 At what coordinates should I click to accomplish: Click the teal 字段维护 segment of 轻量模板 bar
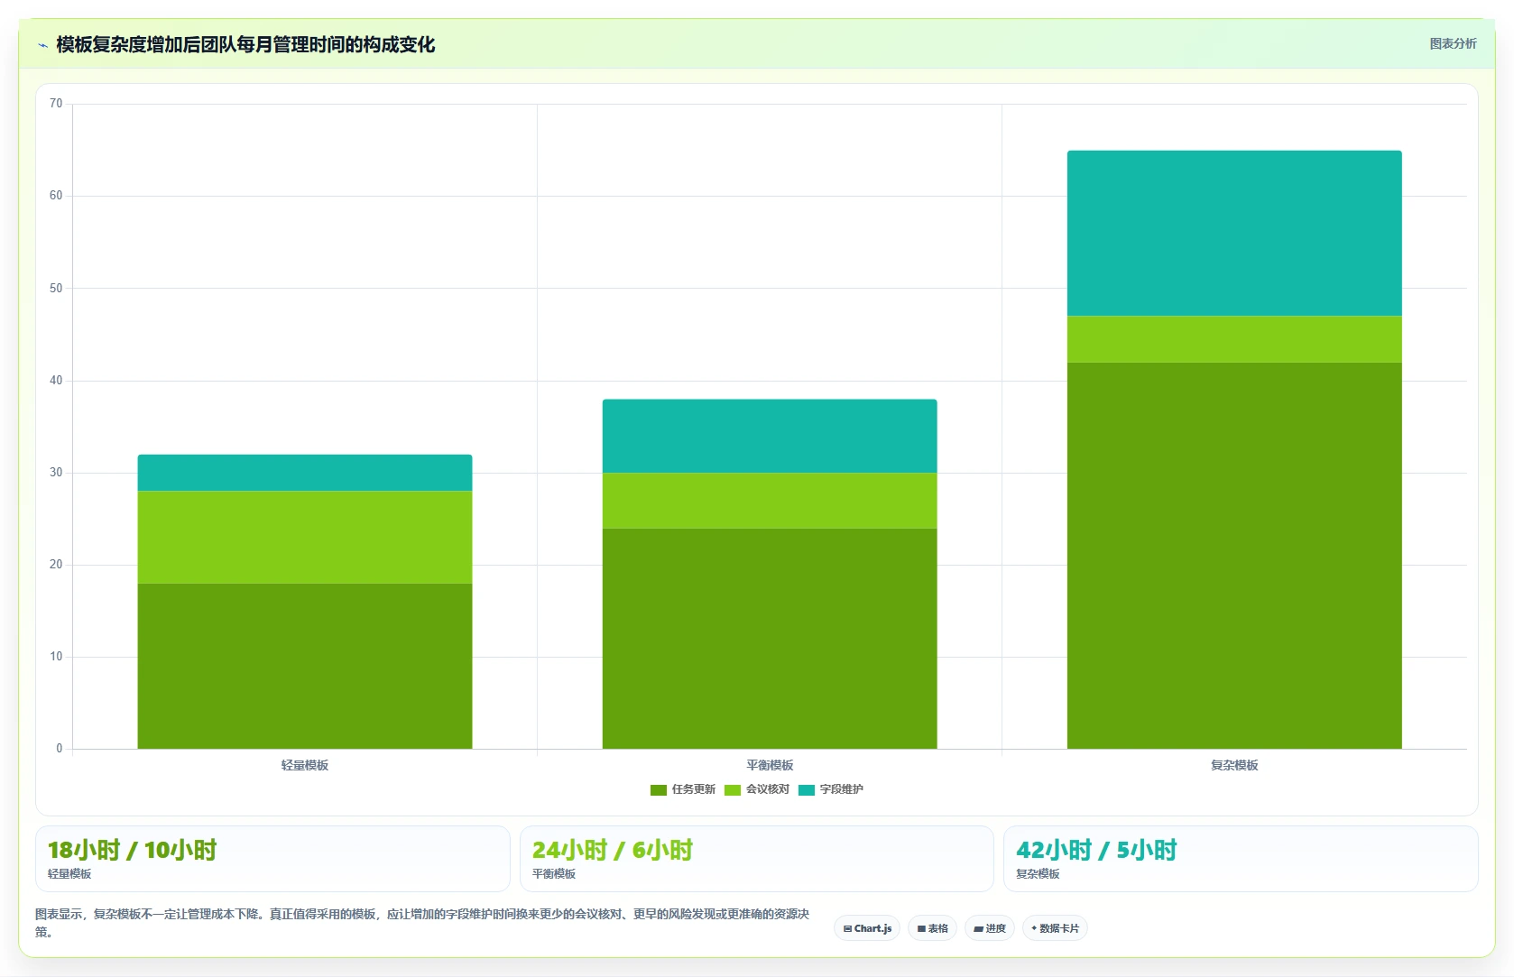point(305,473)
